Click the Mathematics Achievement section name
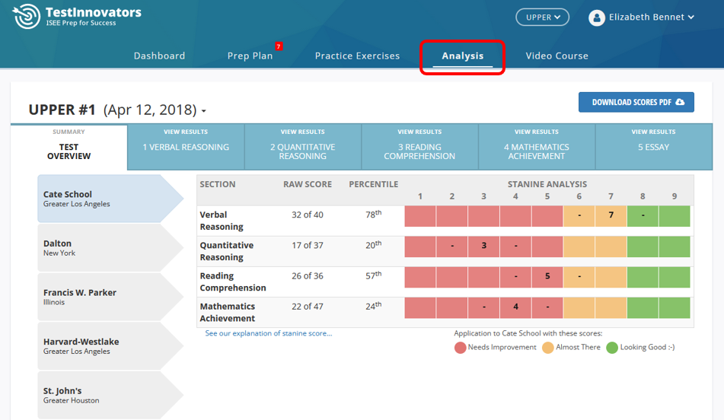724x420 pixels. (227, 312)
